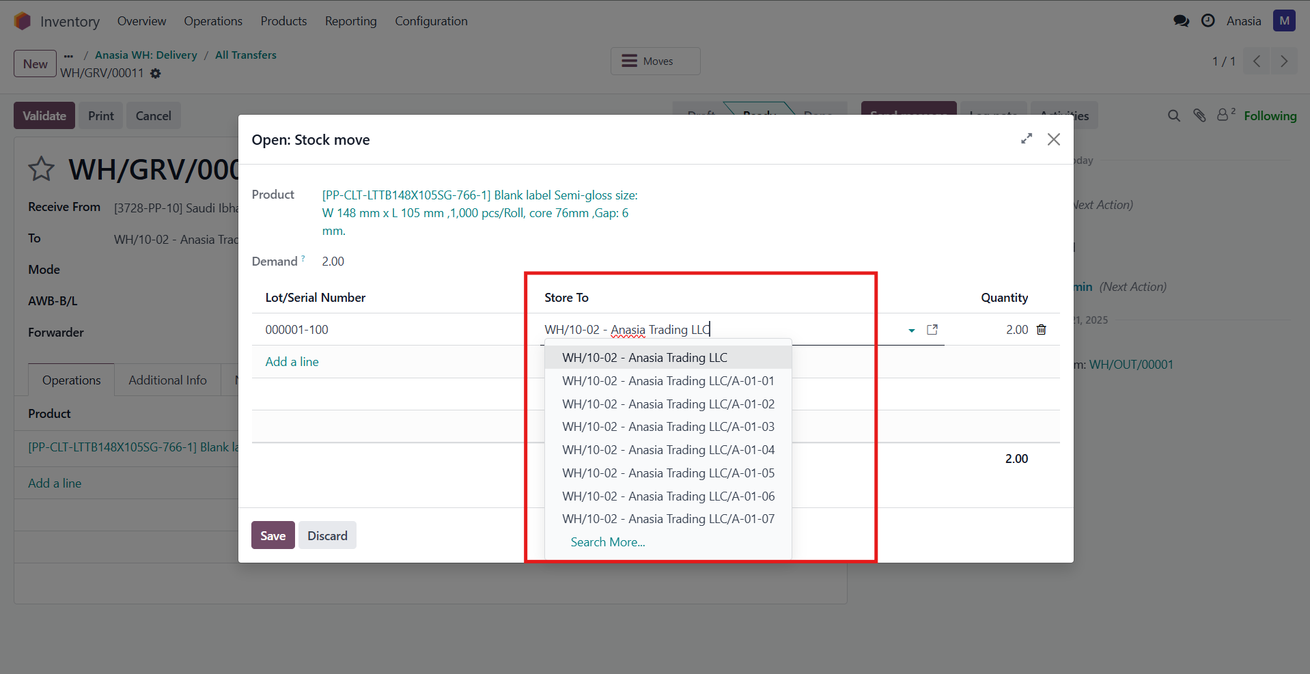Screen dimensions: 1310x674
Task: Click Add a line in the dialog
Action: (292, 362)
